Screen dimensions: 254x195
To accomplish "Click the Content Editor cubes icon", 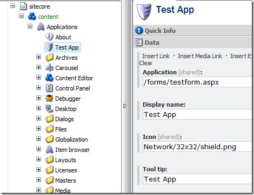I will click(x=49, y=78).
